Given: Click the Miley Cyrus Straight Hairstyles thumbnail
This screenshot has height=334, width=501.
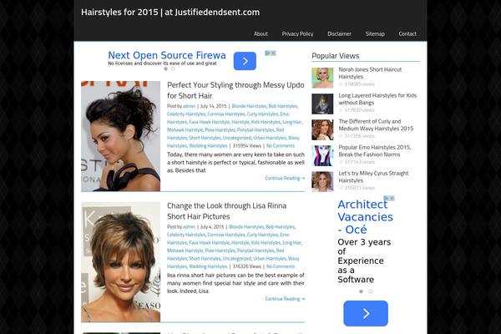Looking at the screenshot, I should 322,181.
